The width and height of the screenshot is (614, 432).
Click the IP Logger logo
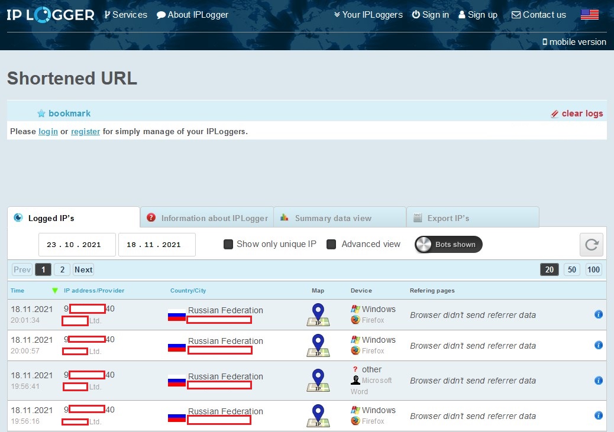click(50, 15)
